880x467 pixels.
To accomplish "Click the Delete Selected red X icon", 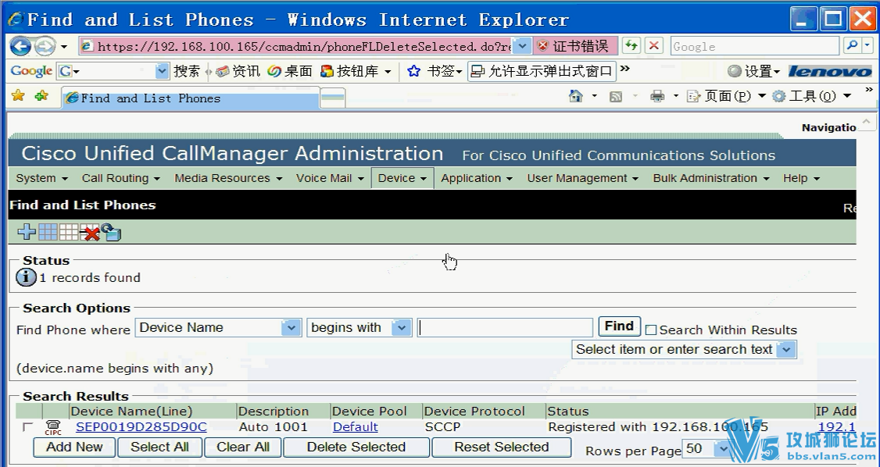I will tap(90, 232).
